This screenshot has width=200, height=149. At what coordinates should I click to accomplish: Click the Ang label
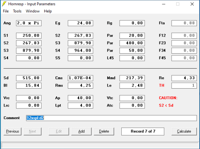pyautogui.click(x=7, y=23)
